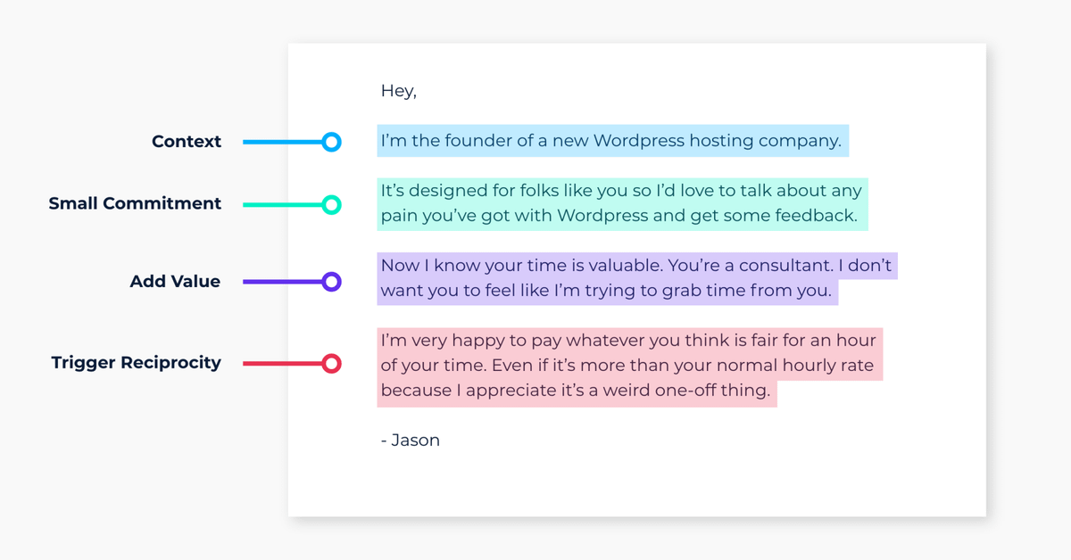
Task: Click the blue connector line next to Context
Action: pyautogui.click(x=281, y=142)
